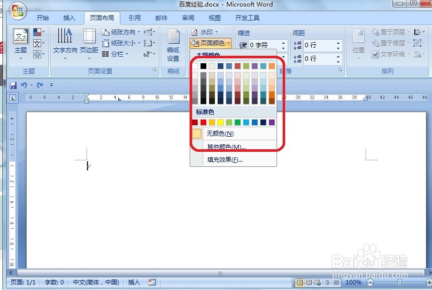The height and width of the screenshot is (290, 432).
Task: Open the 插入 ribbon tab
Action: click(x=69, y=18)
